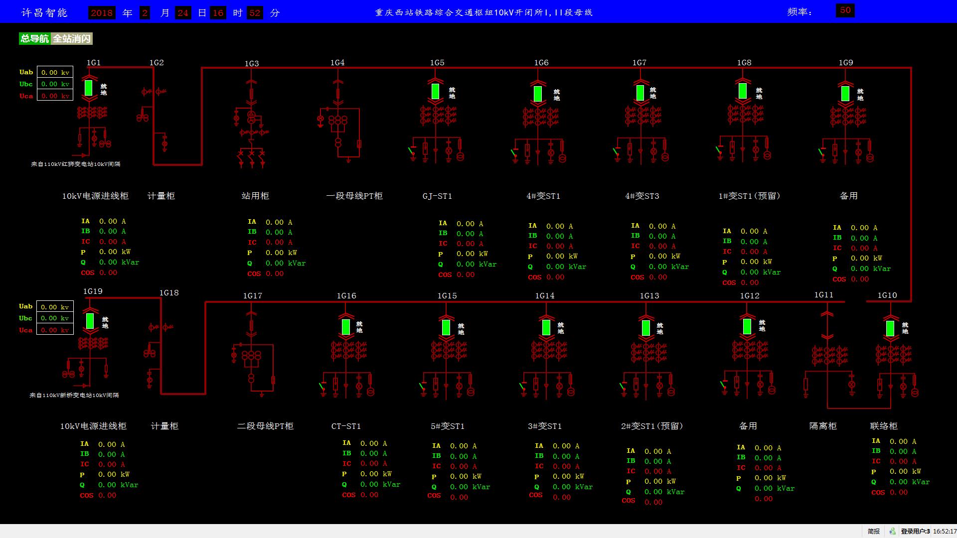Click the 1G16 CT-ST1 green breaker
957x538 pixels.
(x=346, y=327)
